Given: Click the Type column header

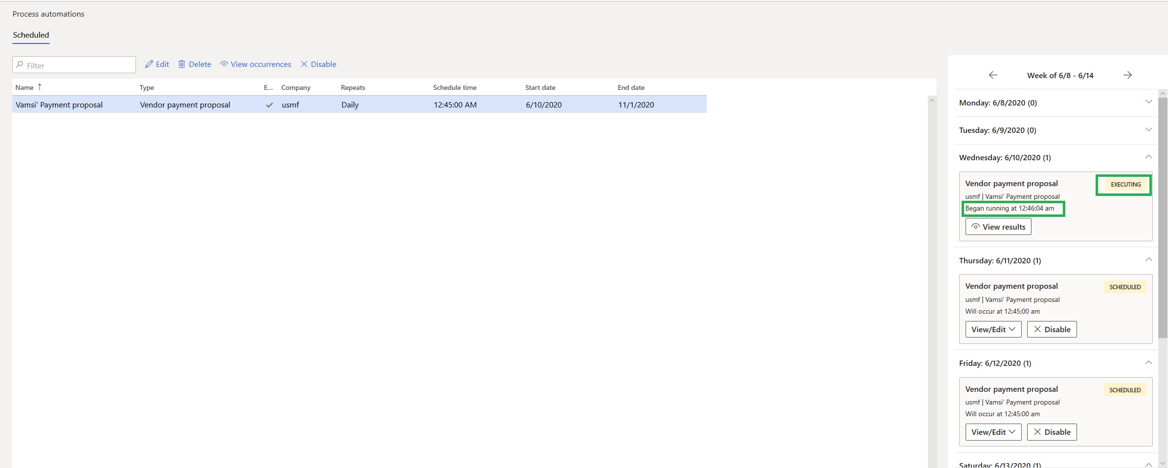Looking at the screenshot, I should (x=147, y=87).
